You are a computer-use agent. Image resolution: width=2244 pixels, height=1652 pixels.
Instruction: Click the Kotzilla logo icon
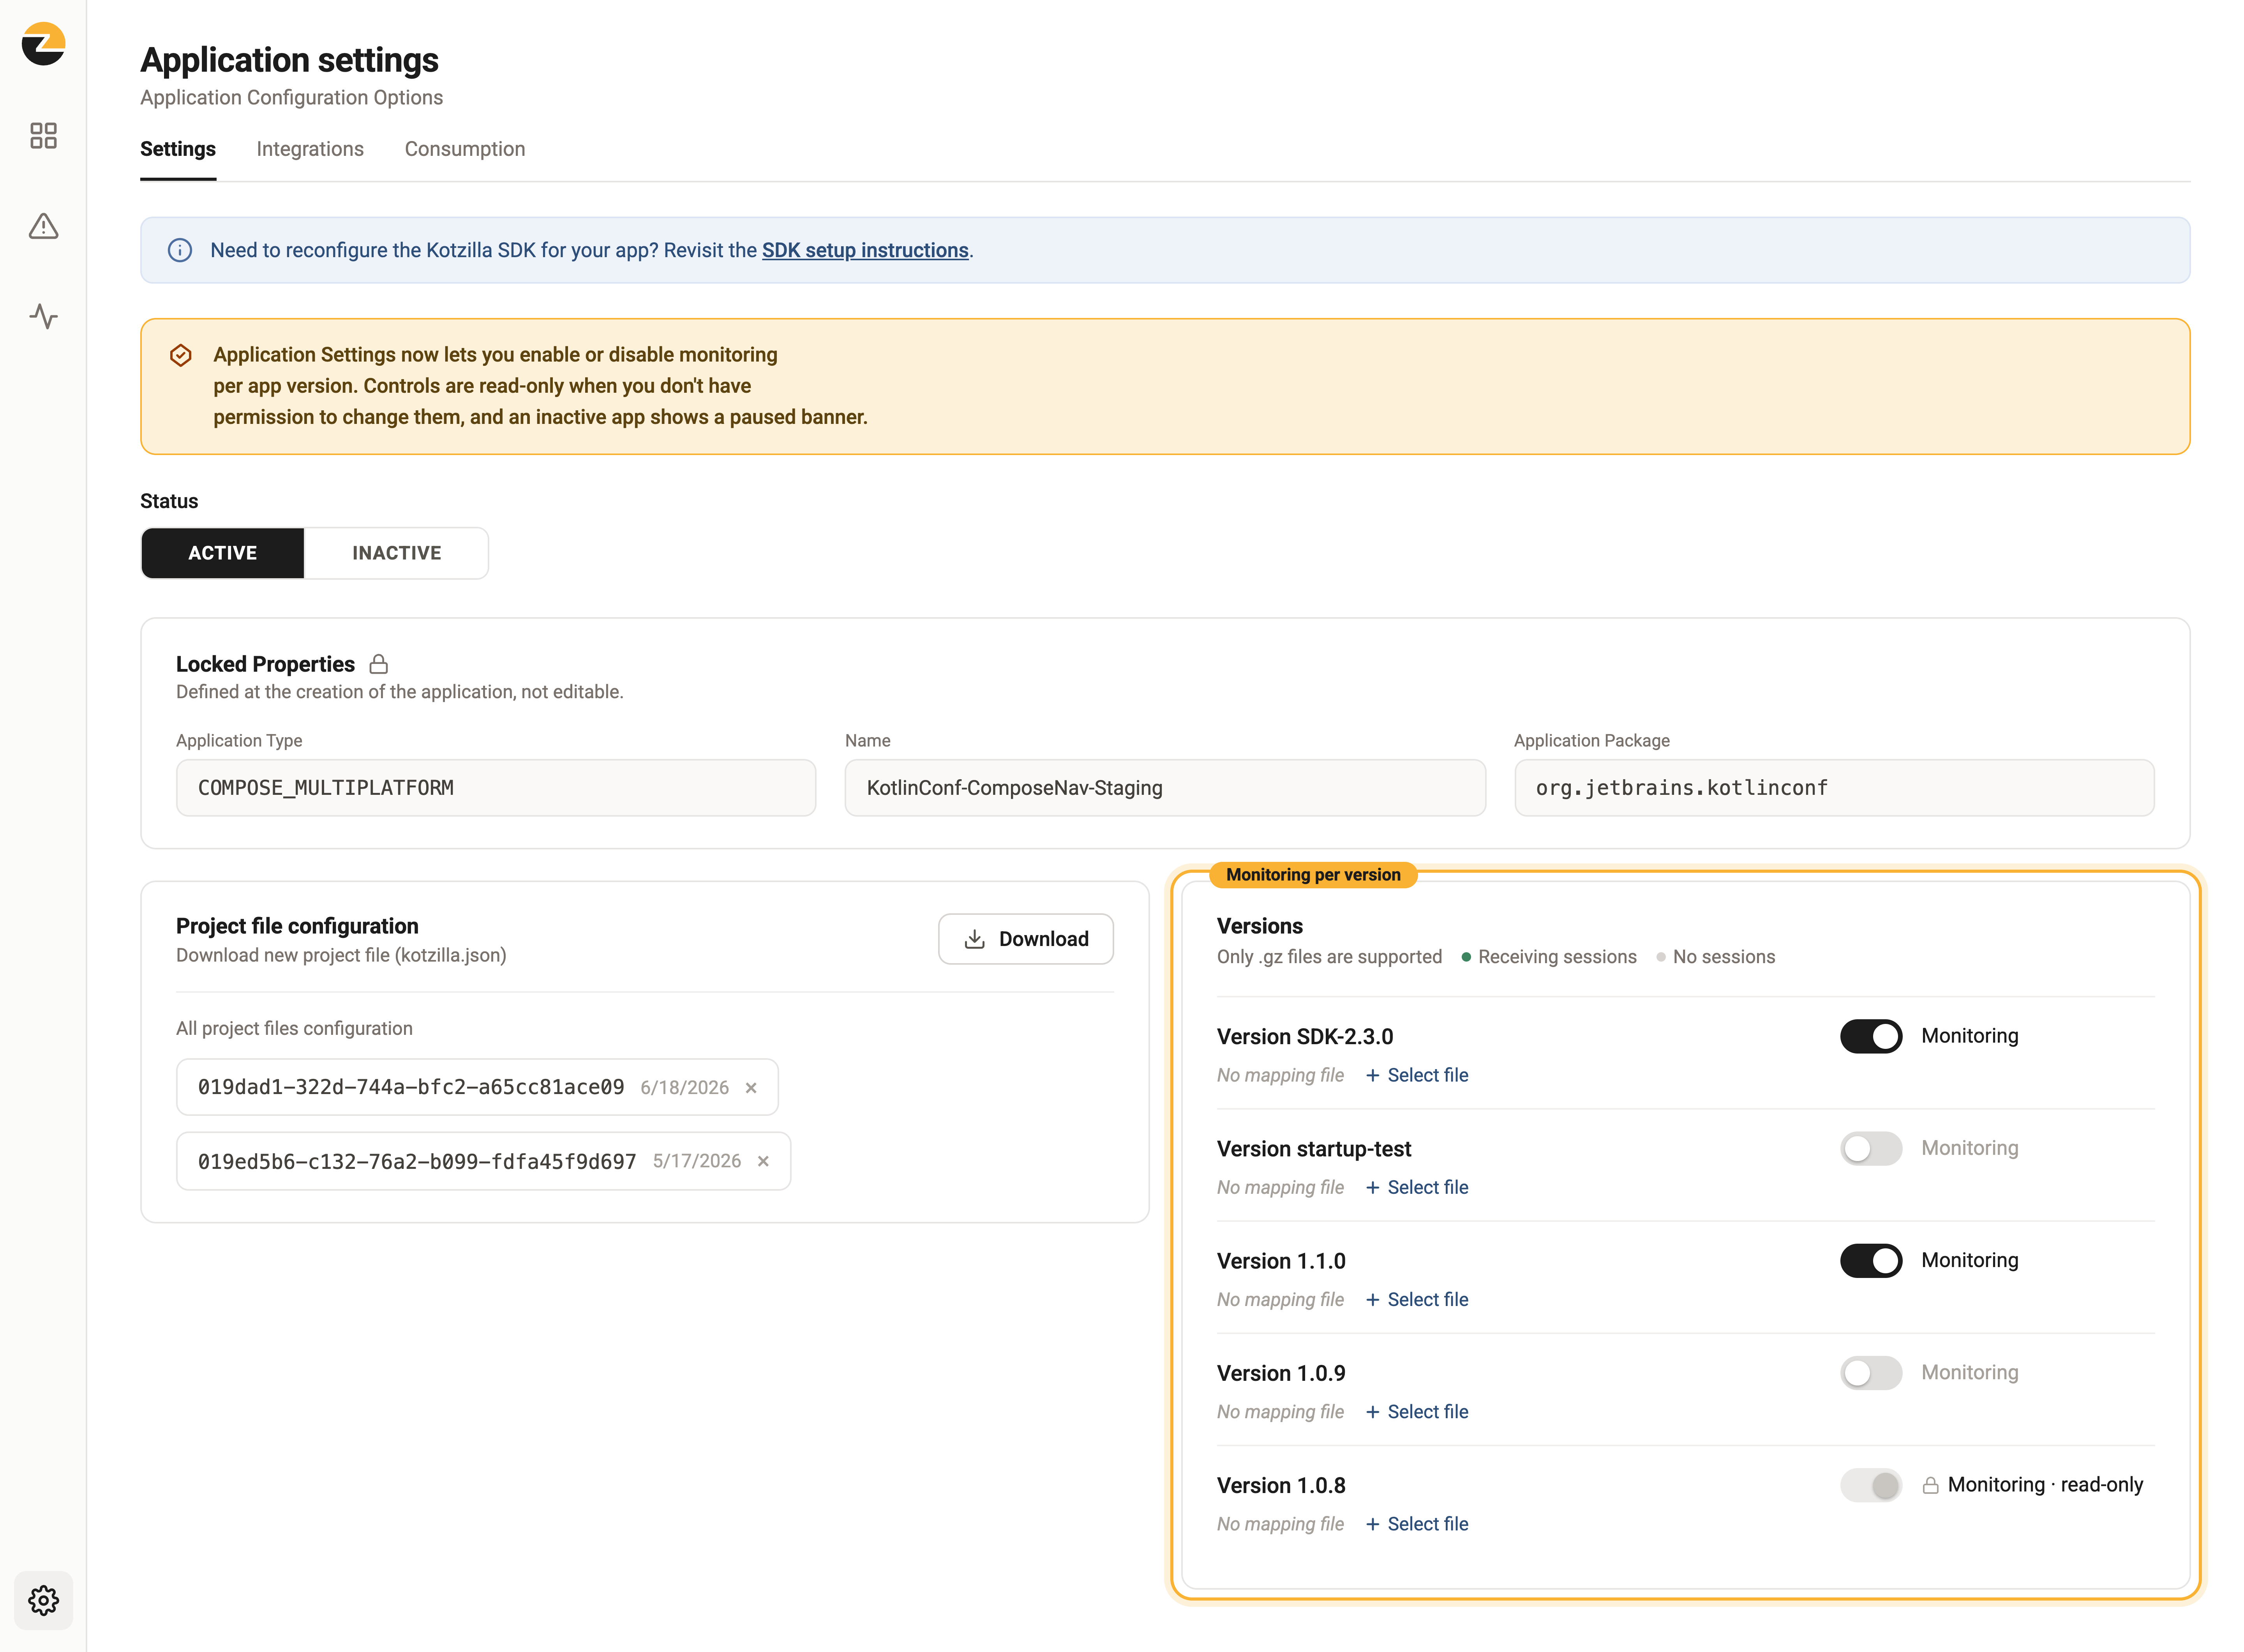[x=43, y=44]
